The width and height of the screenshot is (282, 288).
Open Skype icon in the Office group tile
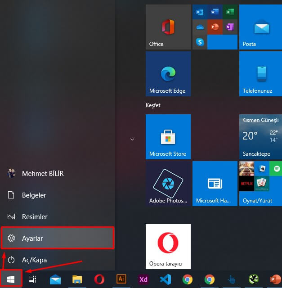200,42
